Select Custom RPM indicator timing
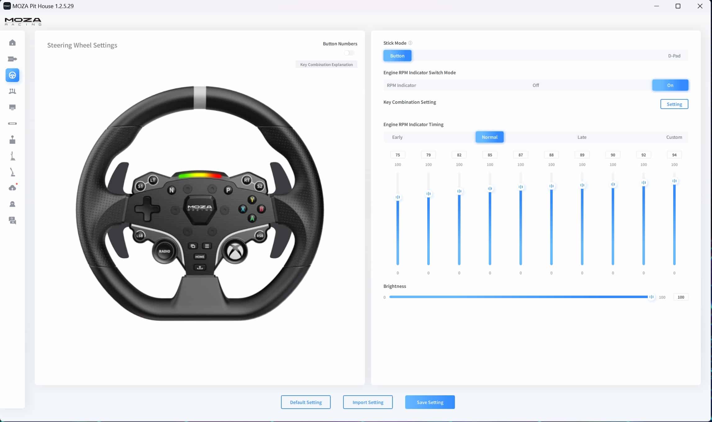The height and width of the screenshot is (422, 712). [674, 137]
